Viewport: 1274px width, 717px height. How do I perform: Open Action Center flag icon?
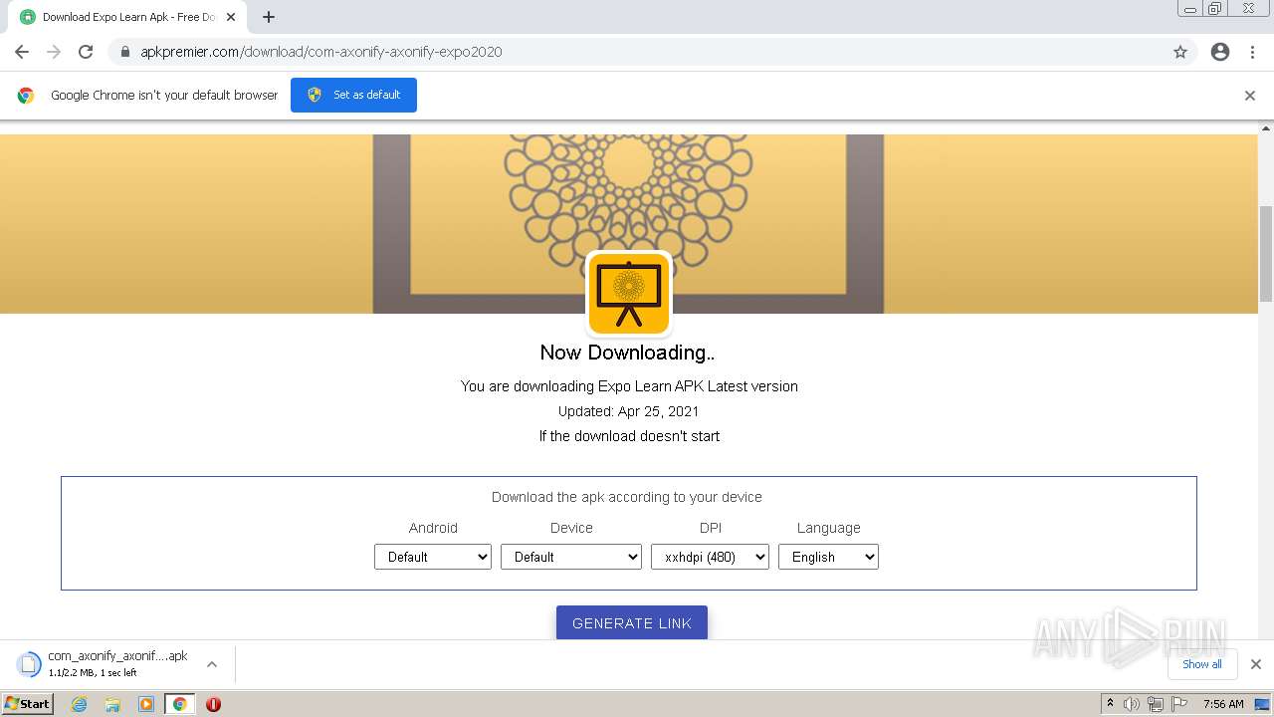(x=1179, y=704)
